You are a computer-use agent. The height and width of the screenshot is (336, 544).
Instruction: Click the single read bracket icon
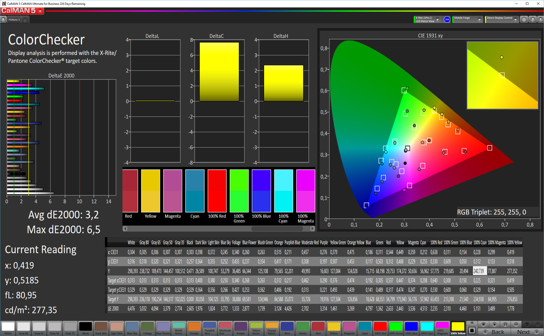pos(505,324)
